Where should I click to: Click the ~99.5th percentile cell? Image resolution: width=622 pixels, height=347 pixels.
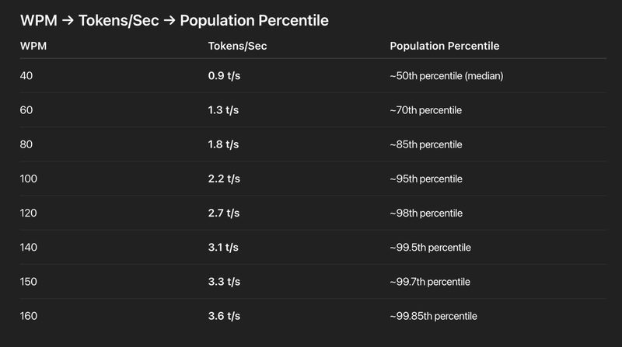click(x=430, y=248)
